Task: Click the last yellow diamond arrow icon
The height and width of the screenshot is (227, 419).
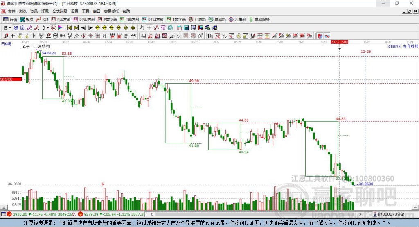Action: pos(133,28)
